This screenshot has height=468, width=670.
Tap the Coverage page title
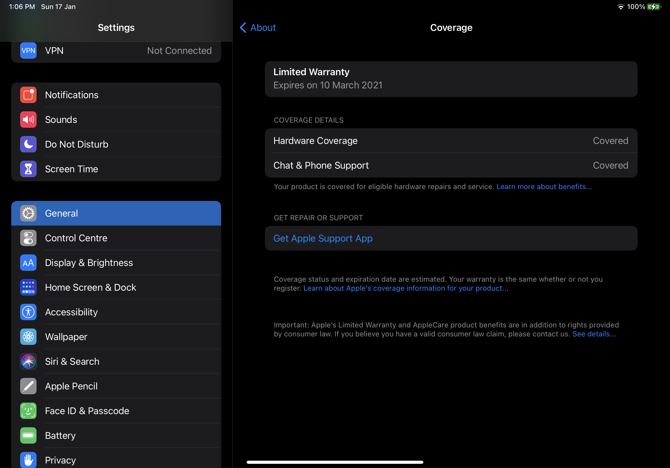click(x=451, y=27)
